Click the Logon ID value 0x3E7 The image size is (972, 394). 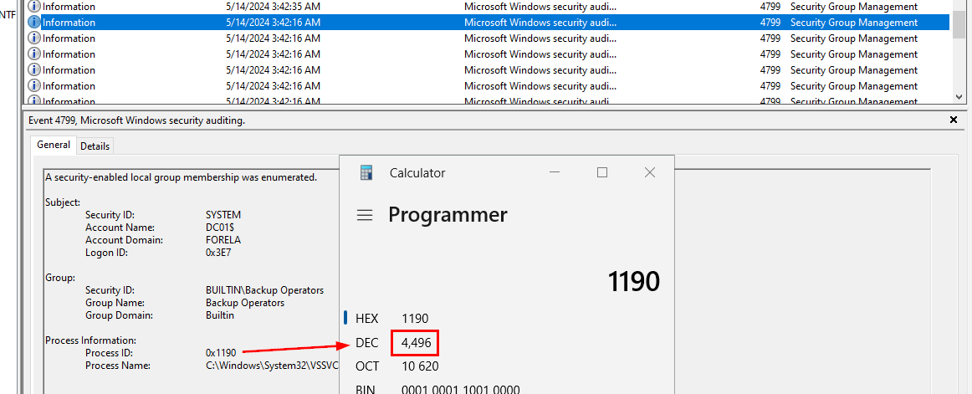(219, 252)
